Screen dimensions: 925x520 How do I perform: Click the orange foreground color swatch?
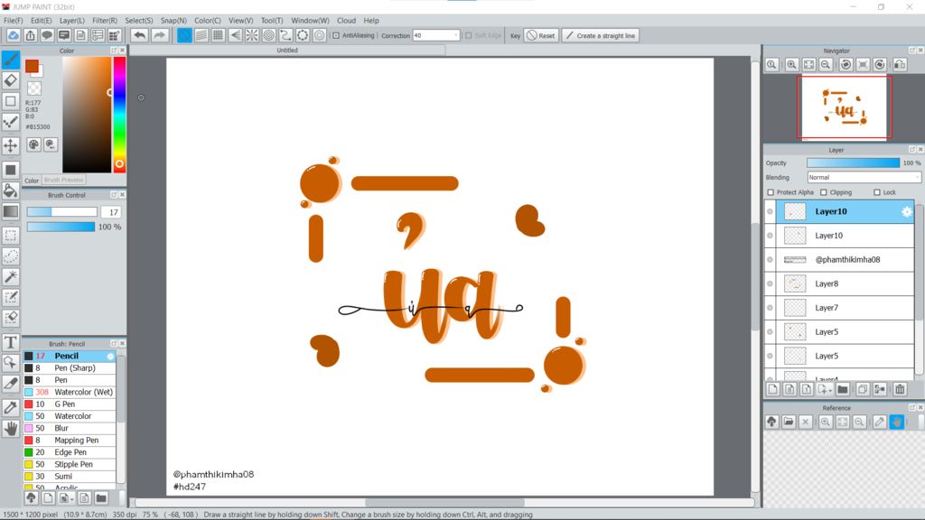click(x=32, y=66)
